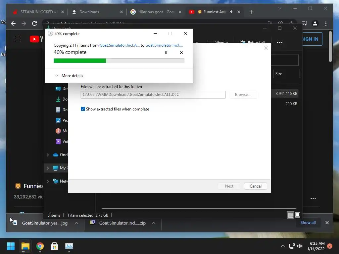Open File Explorer from the taskbar

(x=25, y=246)
